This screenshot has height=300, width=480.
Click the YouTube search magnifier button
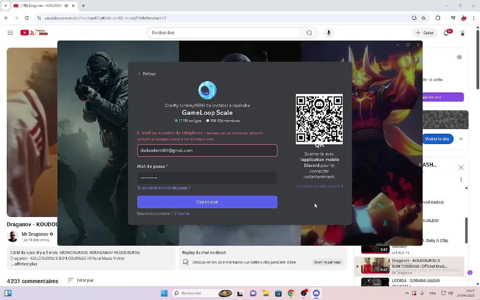pos(309,33)
